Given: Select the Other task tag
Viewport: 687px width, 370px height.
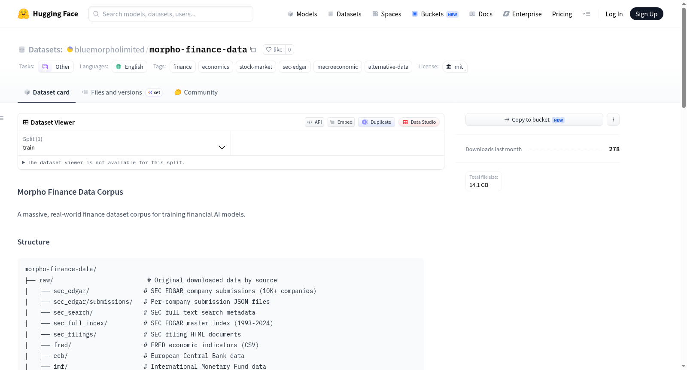Looking at the screenshot, I should [x=56, y=67].
